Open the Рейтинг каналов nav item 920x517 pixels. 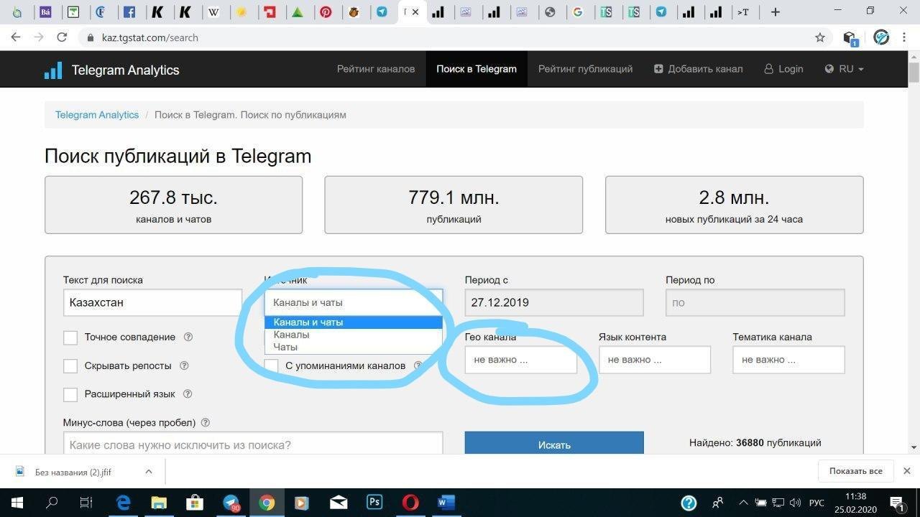tap(376, 69)
